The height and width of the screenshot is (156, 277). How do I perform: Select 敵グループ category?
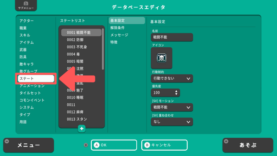click(28, 71)
